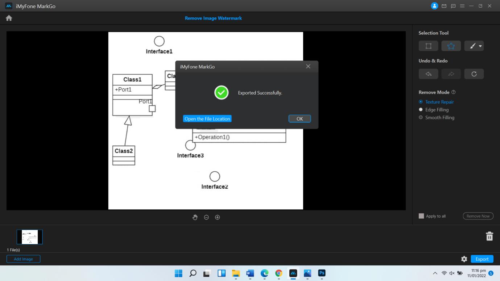Open export settings gear icon
Screen dimensions: 500x281
click(x=464, y=259)
